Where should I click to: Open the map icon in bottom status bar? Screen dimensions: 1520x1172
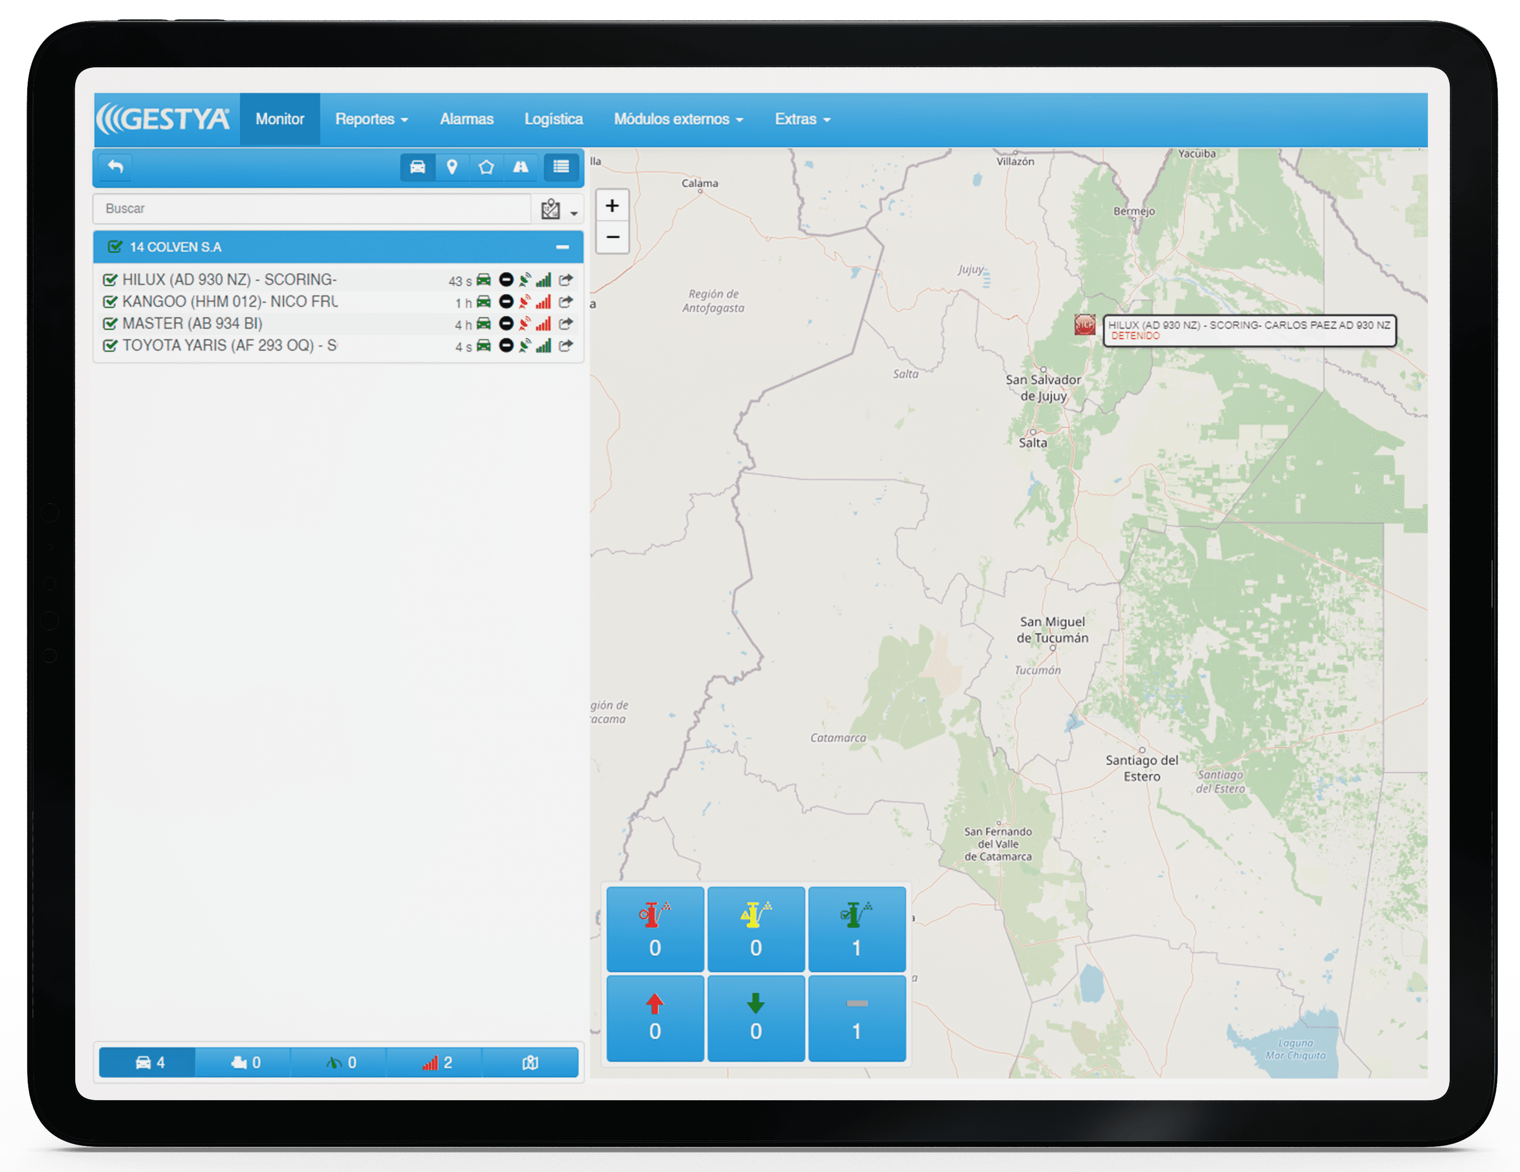tap(529, 1063)
